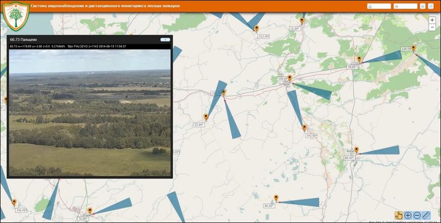Viewport: 441px width, 223px height.
Task: Click camera marker with 23.99° label
Action: [x=206, y=117]
